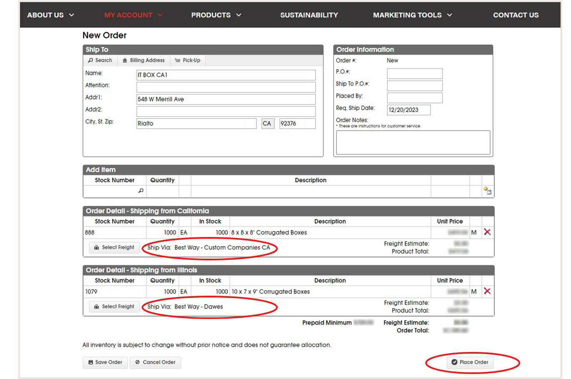
Task: Open the My Account menu
Action: pos(128,15)
